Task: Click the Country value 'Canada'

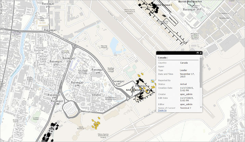Action: tap(184, 63)
